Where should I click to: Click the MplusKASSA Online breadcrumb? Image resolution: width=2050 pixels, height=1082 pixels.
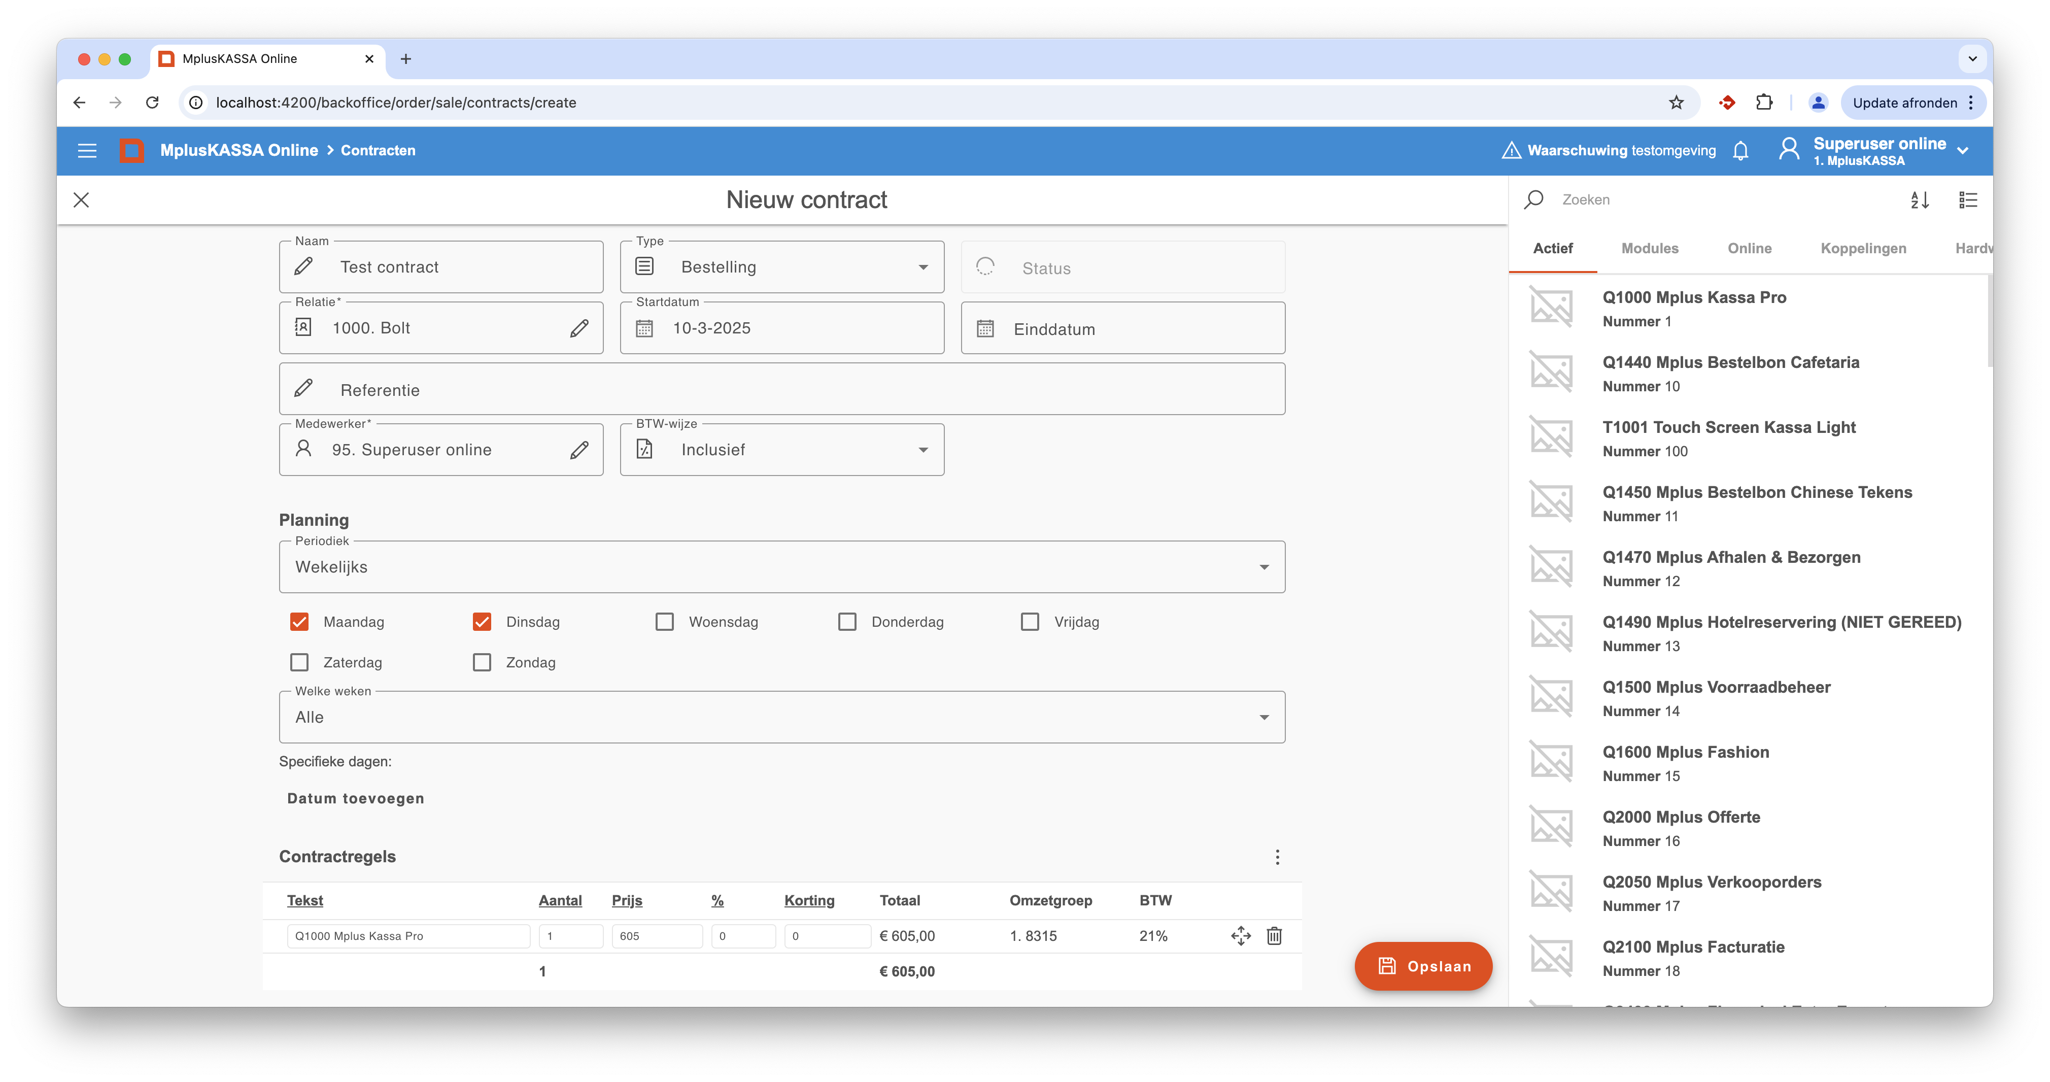[x=238, y=151]
